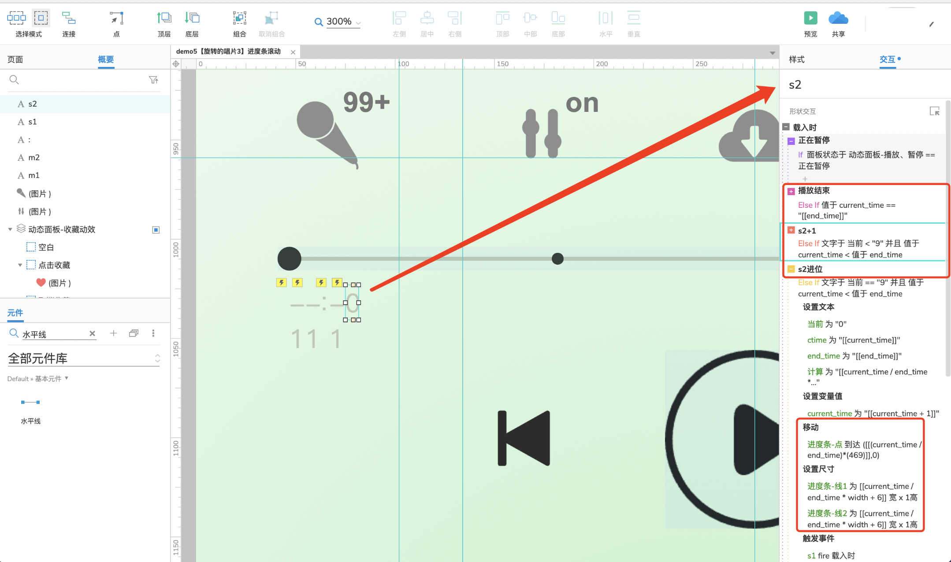Select the Connect (连接) tool

tap(69, 18)
